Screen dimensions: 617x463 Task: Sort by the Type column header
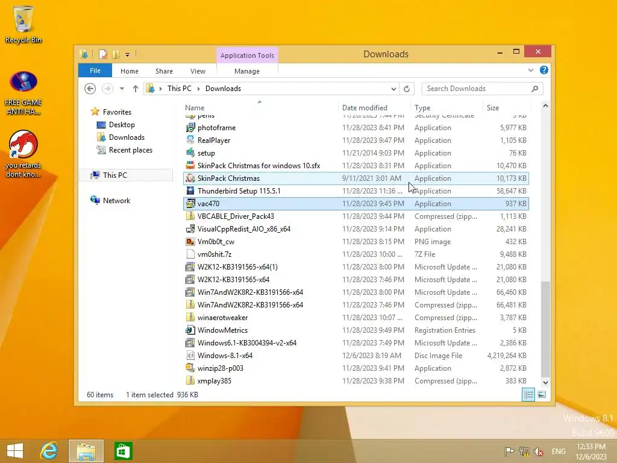point(446,107)
